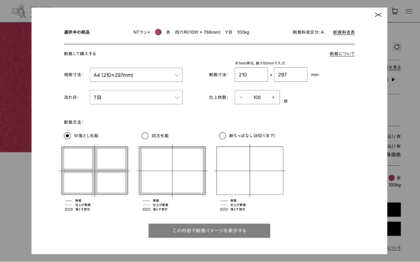Click the 297 height input field
Viewport: 420px width, 262px height.
[x=290, y=74]
